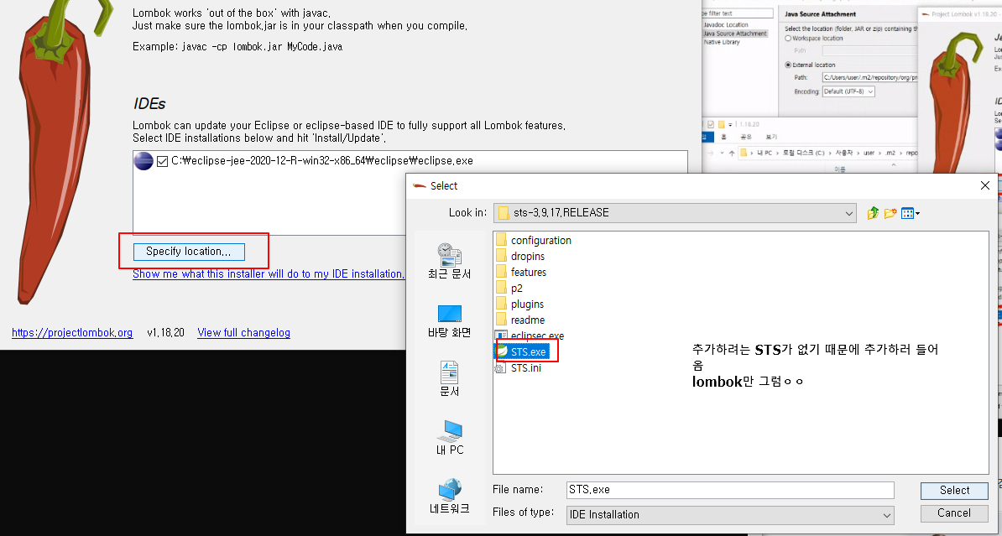
Task: Select Java Source Attachment in properties list
Action: pos(735,34)
